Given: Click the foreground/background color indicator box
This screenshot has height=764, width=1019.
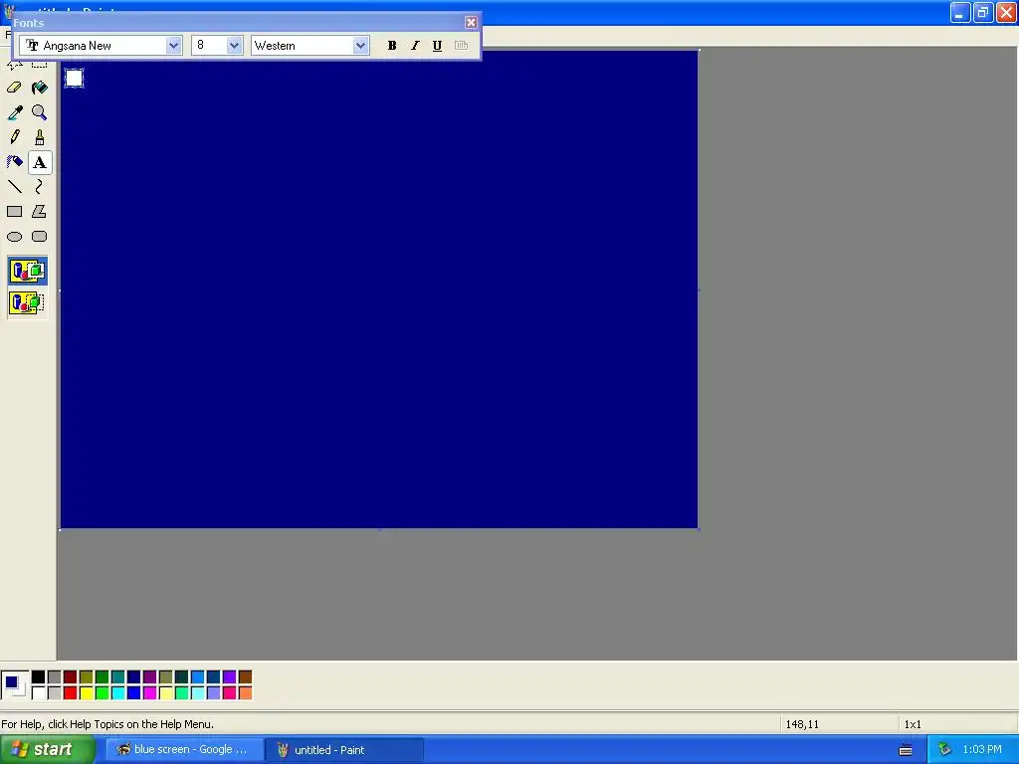Looking at the screenshot, I should [x=15, y=685].
